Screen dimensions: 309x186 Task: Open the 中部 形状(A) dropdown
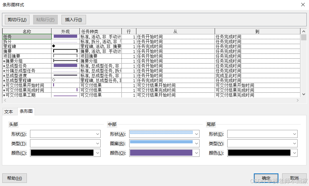[164, 134]
